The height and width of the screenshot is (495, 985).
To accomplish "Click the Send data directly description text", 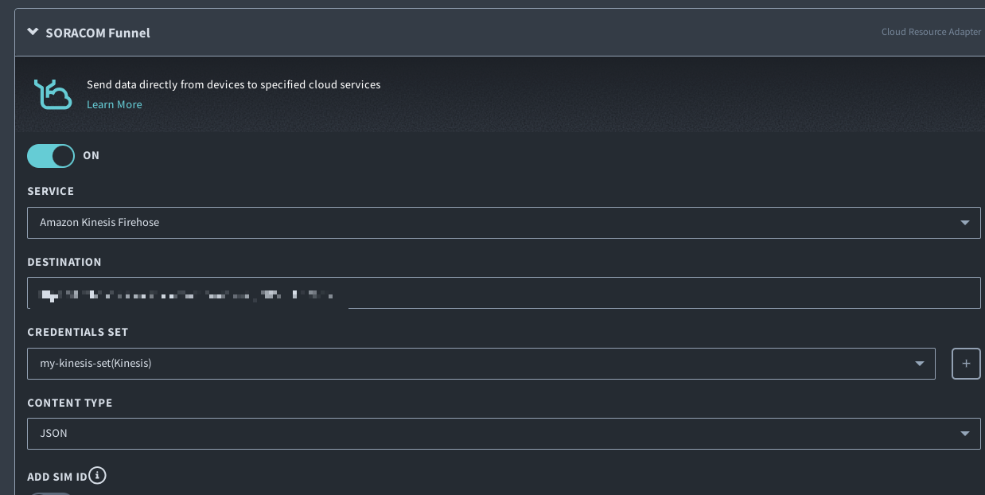I will [x=233, y=84].
